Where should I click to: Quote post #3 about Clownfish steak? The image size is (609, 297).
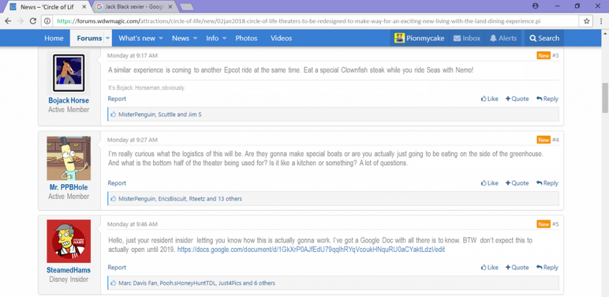517,99
